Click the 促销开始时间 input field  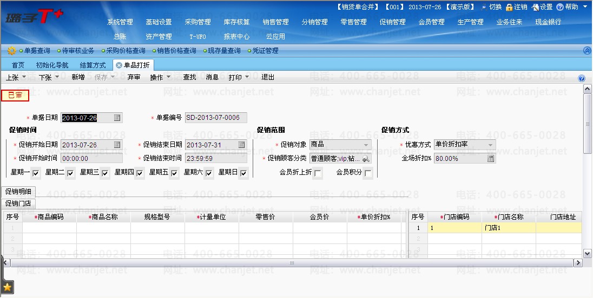click(91, 158)
